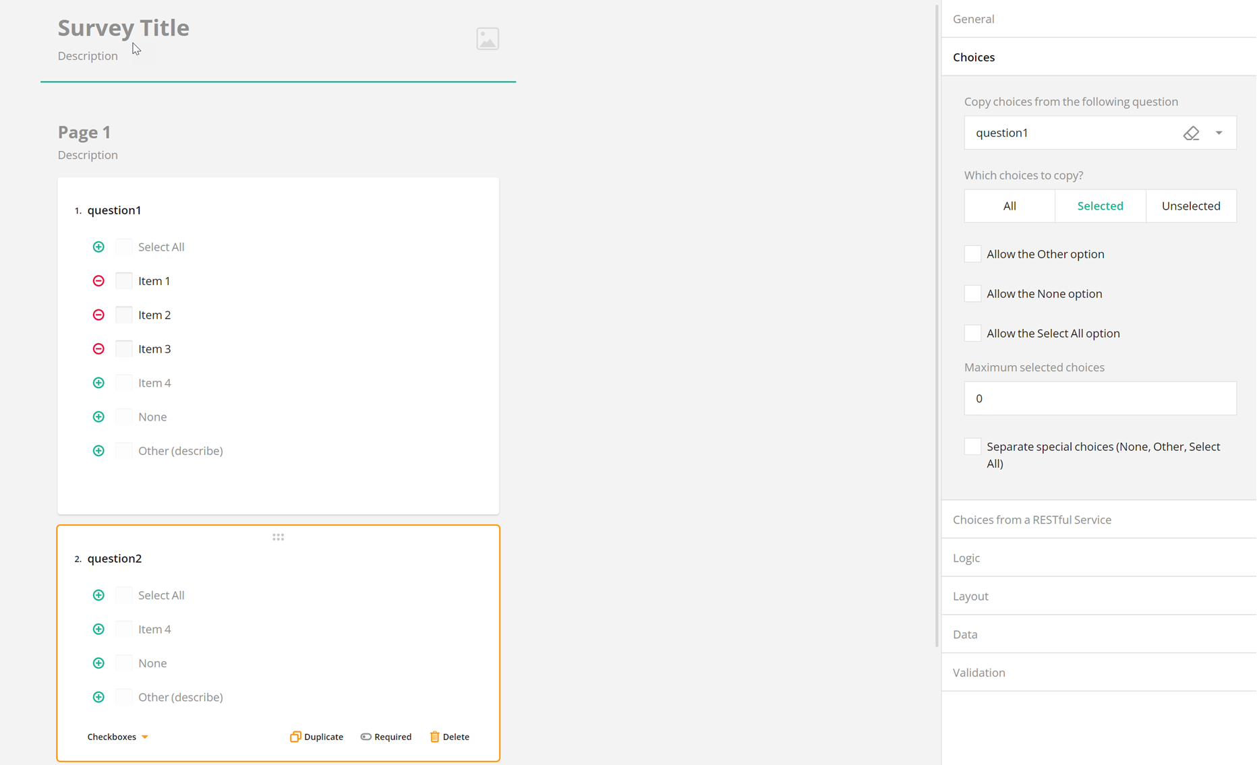Click the Duplicate button on question2

click(x=317, y=737)
